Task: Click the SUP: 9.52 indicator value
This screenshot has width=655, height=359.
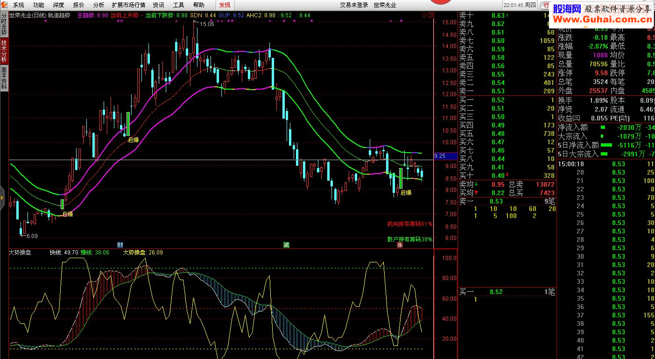Action: (231, 15)
